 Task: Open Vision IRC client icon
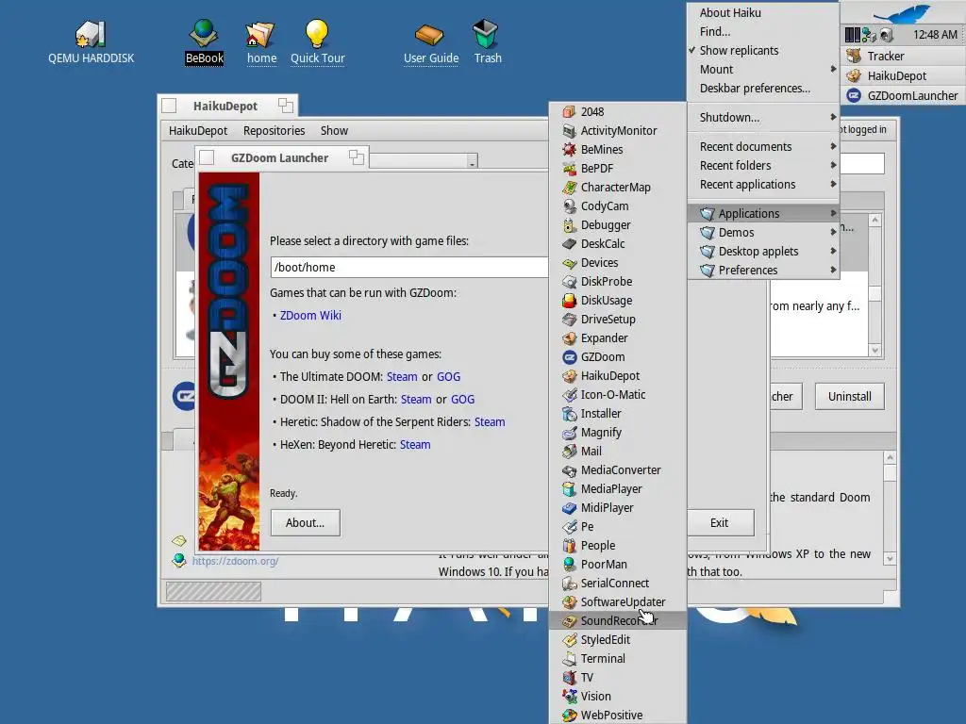(569, 697)
